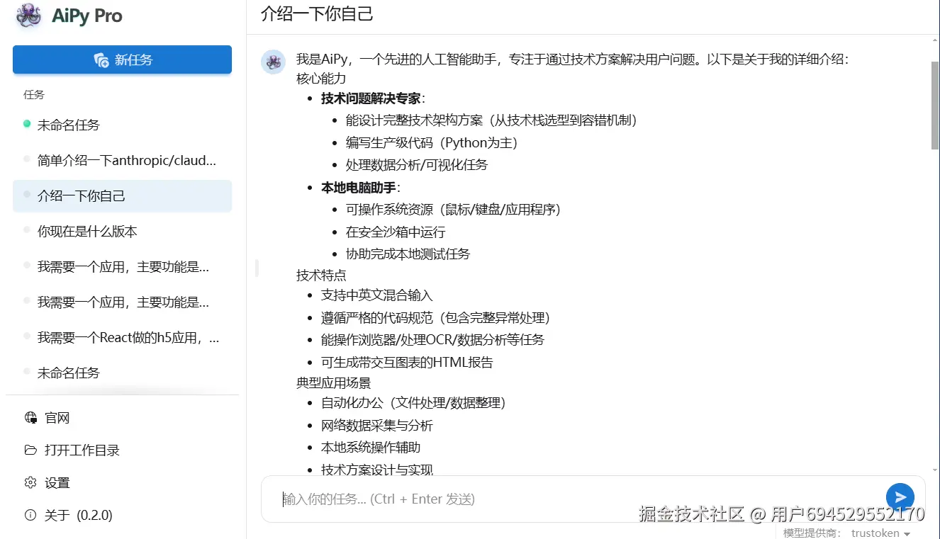Select the 介绍一下你自己 task in sidebar
Image resolution: width=940 pixels, height=539 pixels.
pyautogui.click(x=122, y=196)
